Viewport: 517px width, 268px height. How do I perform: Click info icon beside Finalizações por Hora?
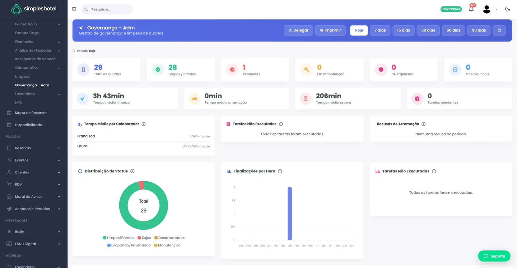coord(280,171)
